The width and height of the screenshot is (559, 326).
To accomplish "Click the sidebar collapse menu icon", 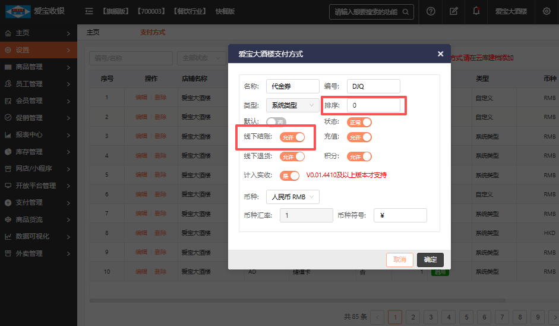I will click(x=89, y=11).
